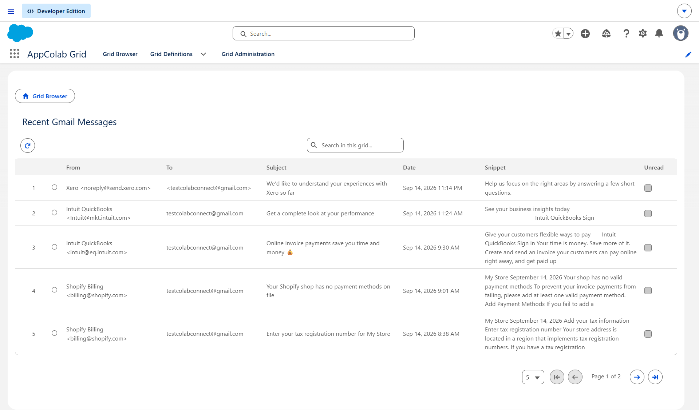Open the Grid Definitions nav tab

tap(171, 54)
